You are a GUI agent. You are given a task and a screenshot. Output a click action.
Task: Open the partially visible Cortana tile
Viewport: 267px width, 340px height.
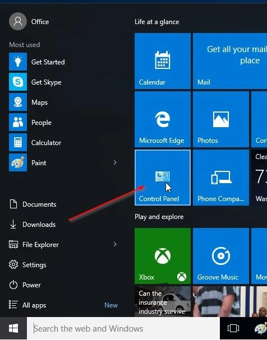coord(259,119)
